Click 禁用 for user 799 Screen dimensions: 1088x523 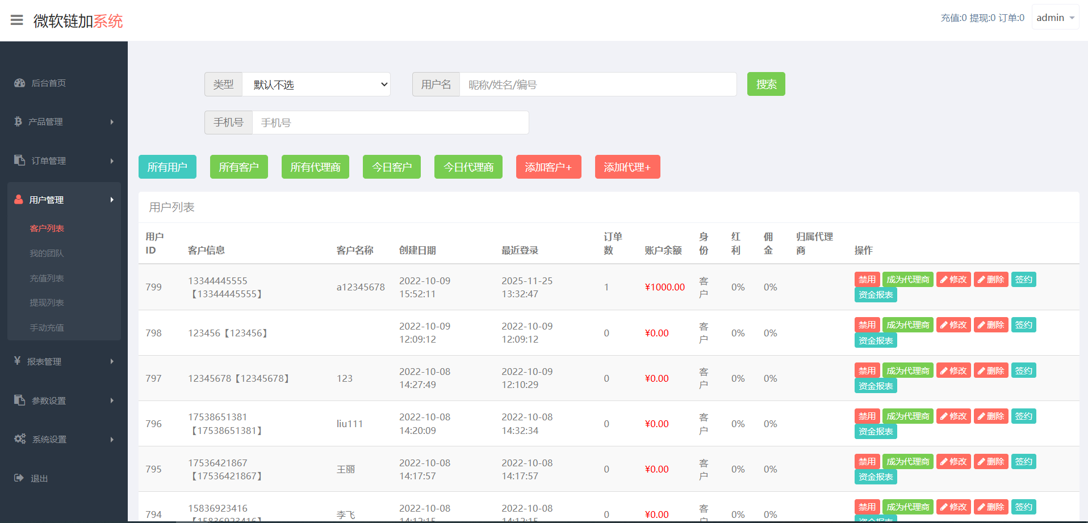867,279
